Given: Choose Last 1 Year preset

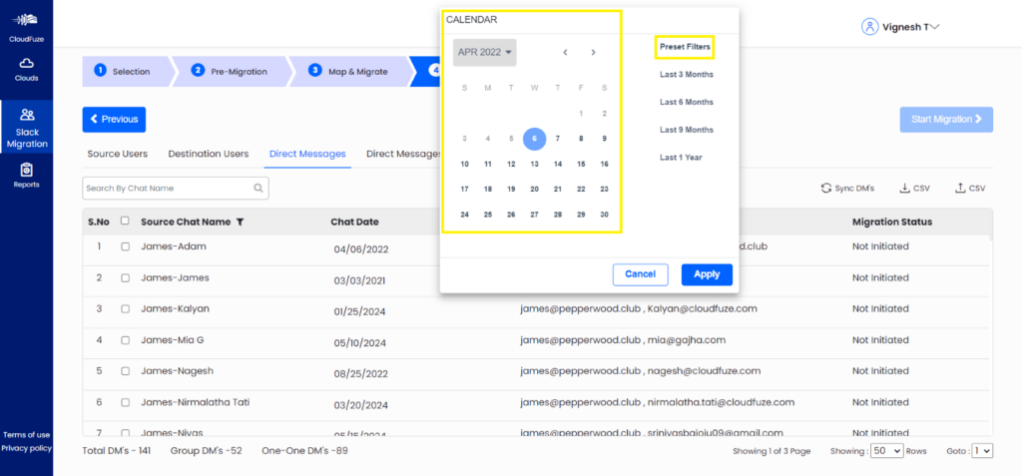Looking at the screenshot, I should pyautogui.click(x=681, y=157).
